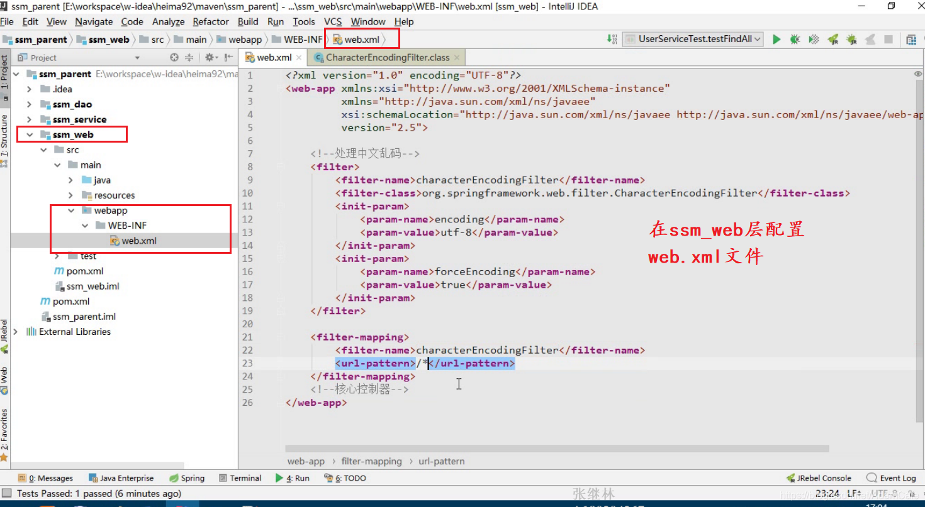Toggle tool window bars icon in status bar corner
This screenshot has height=507, width=925.
(x=6, y=494)
